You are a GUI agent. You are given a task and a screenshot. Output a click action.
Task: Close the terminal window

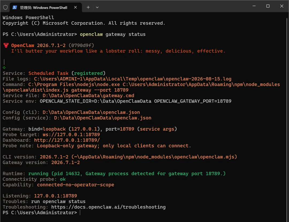pyautogui.click(x=282, y=6)
